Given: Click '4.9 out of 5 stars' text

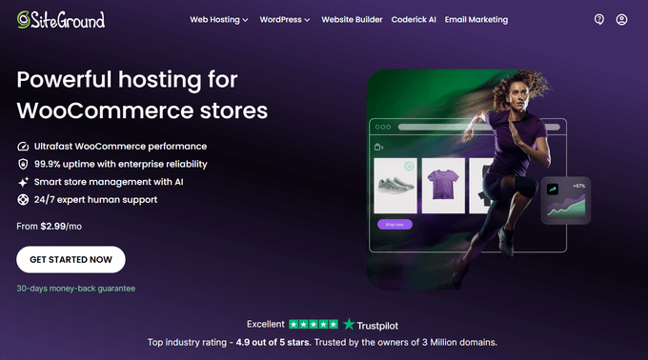Looking at the screenshot, I should click(x=273, y=342).
